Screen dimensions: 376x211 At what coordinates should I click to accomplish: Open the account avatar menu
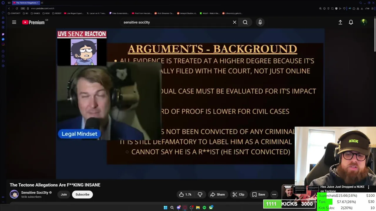pos(364,22)
